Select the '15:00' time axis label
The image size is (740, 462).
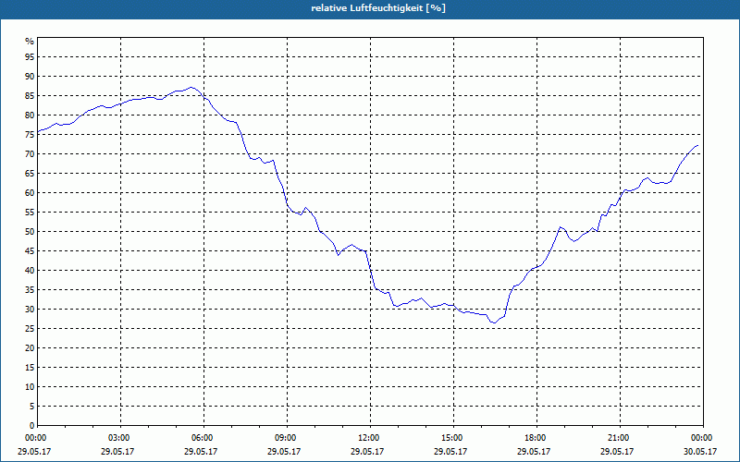coord(452,438)
